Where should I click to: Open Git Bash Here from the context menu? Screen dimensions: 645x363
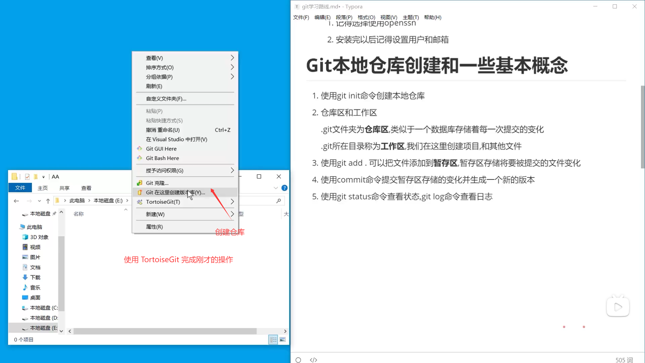162,158
